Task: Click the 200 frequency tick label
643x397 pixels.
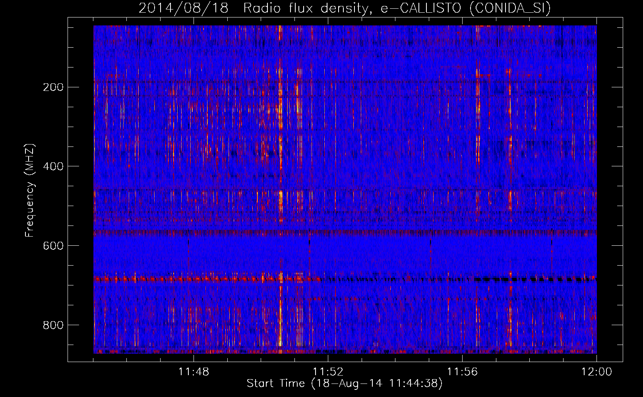Action: pos(53,87)
